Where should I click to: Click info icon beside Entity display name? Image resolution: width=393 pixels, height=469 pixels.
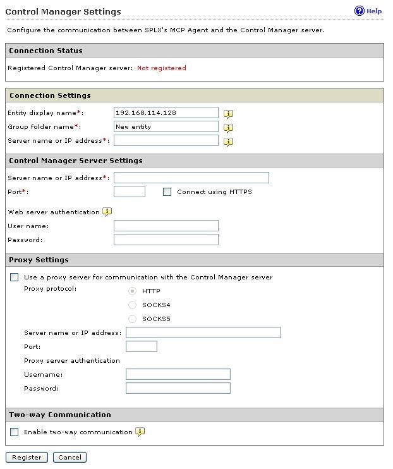pos(229,114)
